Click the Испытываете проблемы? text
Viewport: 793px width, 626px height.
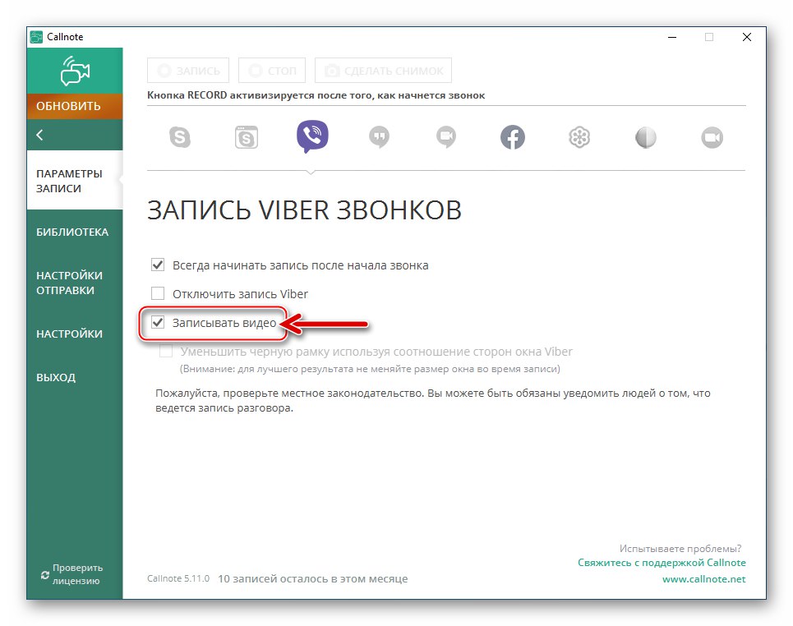click(680, 548)
